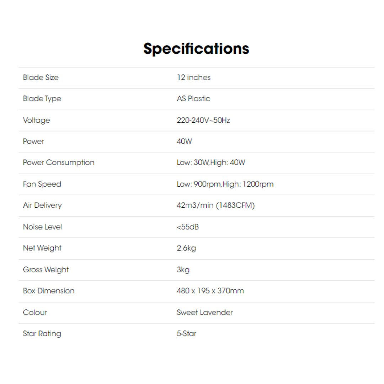Select the Net Weight label
The width and height of the screenshot is (384, 384).
pos(42,248)
